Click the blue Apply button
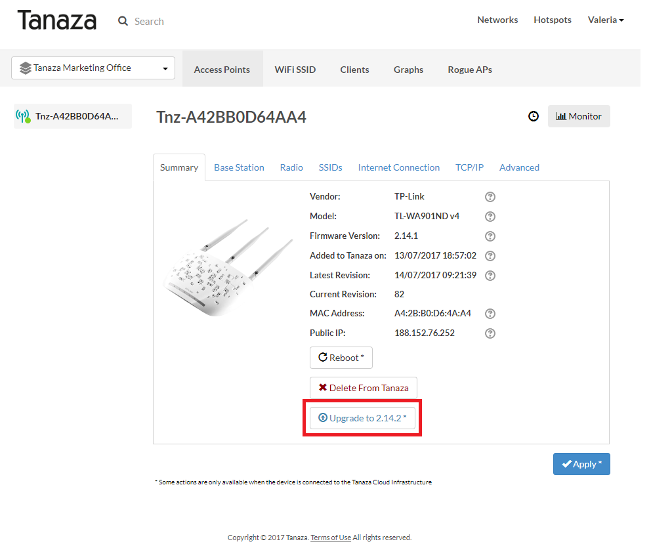Image resolution: width=651 pixels, height=550 pixels. click(581, 463)
